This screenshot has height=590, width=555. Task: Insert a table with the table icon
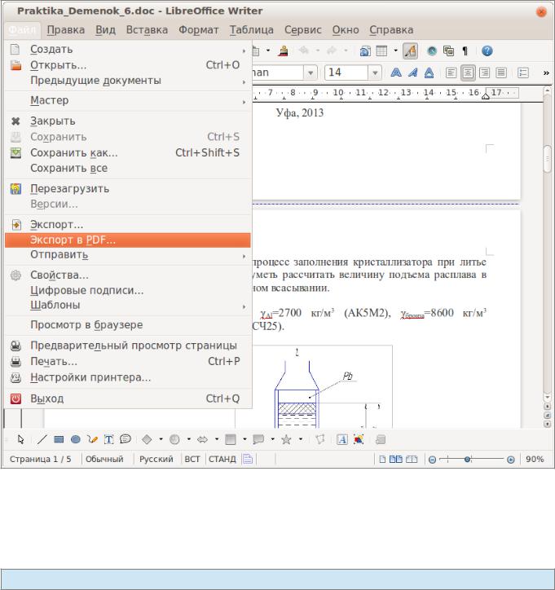coord(381,51)
